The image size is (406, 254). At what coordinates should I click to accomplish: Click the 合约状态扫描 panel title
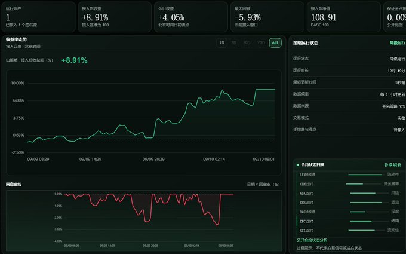[312, 165]
